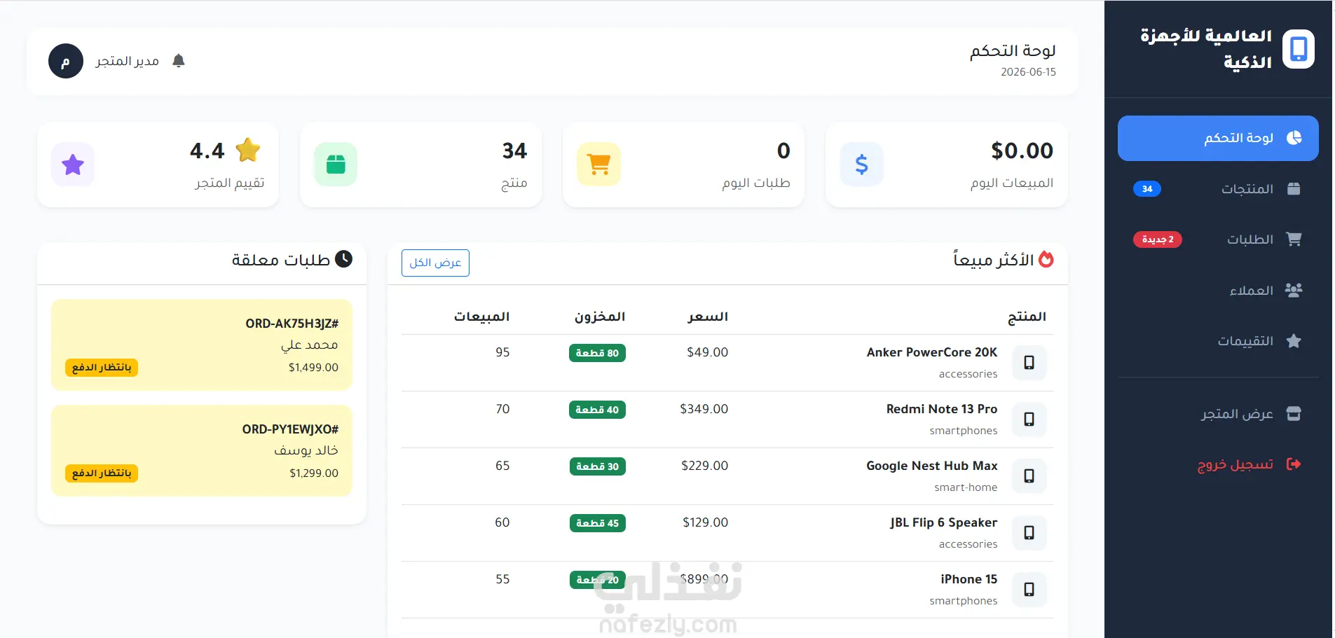Viewport: 1335px width, 638px height.
Task: Click the المبيعات column header
Action: (x=481, y=317)
